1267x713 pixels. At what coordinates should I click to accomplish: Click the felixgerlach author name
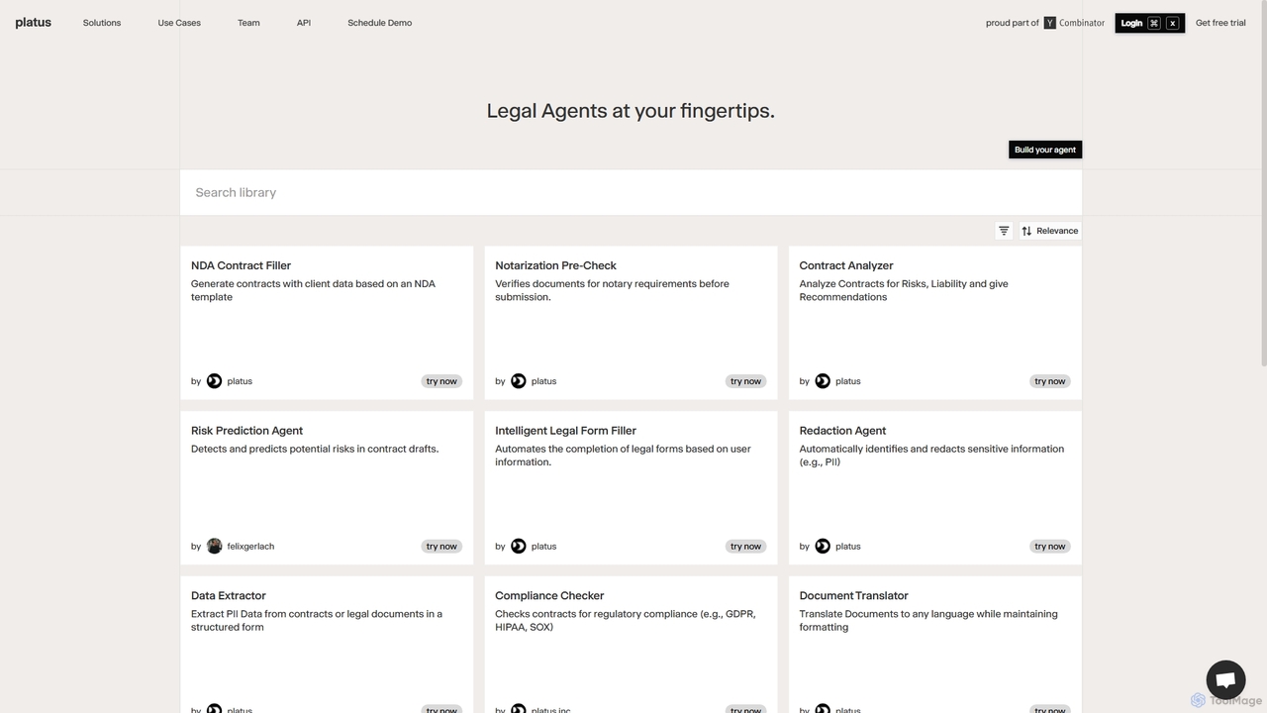250,547
